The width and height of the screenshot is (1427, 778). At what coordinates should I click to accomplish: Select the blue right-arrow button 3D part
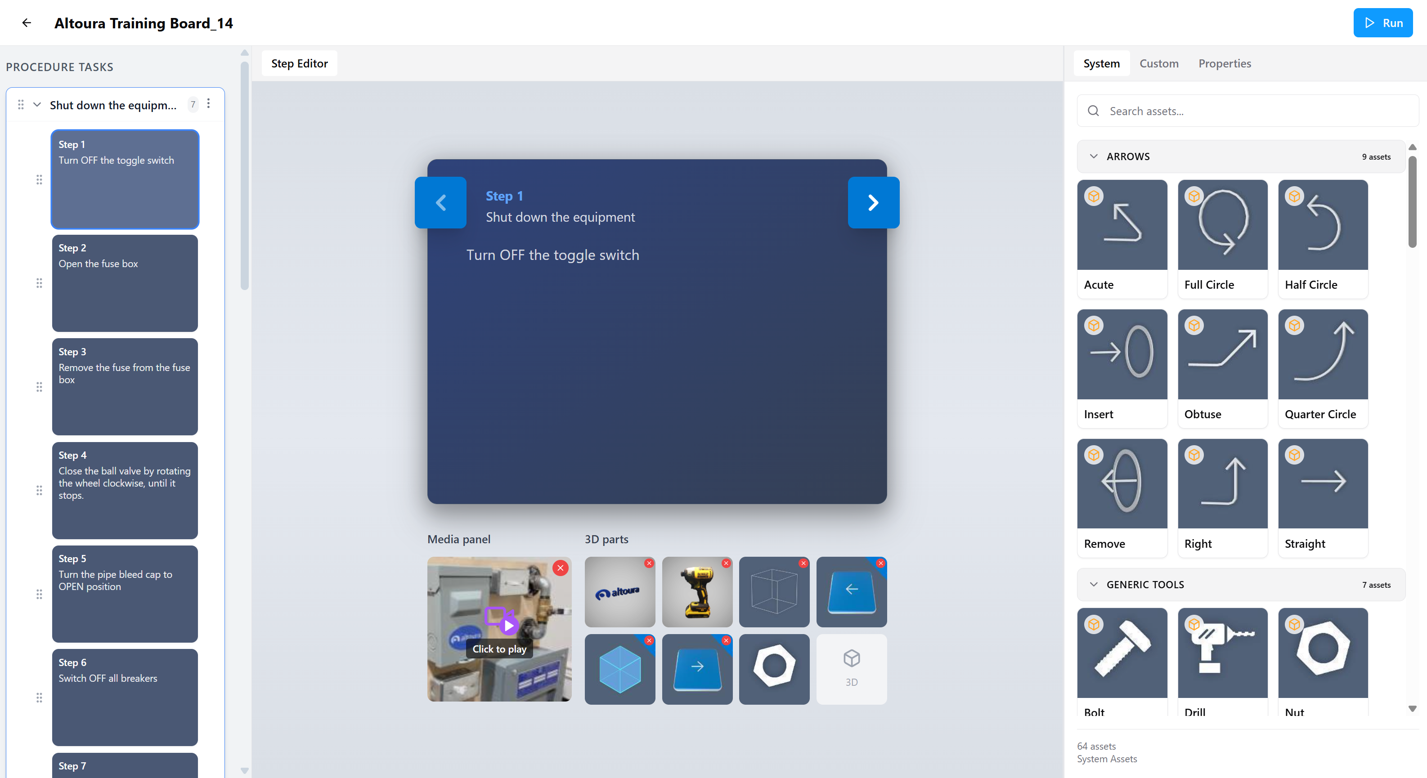point(697,669)
